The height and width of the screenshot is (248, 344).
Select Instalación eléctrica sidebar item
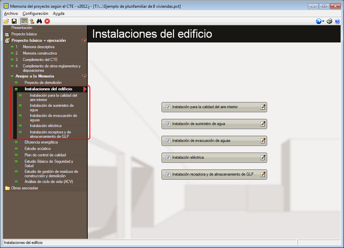46,126
